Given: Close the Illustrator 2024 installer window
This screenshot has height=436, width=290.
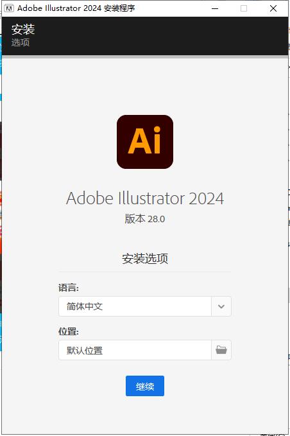Looking at the screenshot, I should [x=273, y=8].
